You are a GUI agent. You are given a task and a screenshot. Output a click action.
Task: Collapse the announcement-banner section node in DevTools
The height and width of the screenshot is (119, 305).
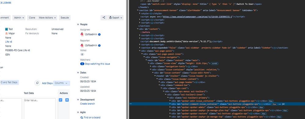tap(138, 10)
